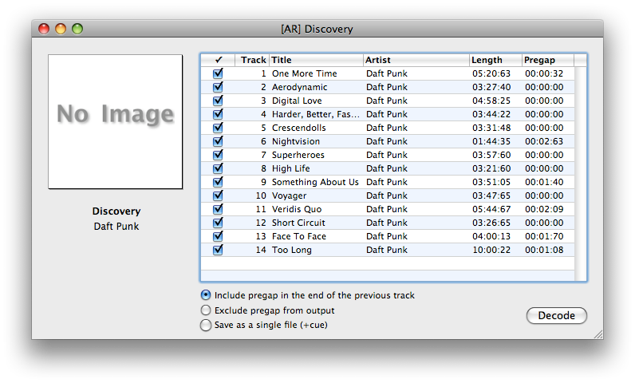The image size is (635, 383).
Task: Uncheck the One More Time track checkbox
Action: (218, 73)
